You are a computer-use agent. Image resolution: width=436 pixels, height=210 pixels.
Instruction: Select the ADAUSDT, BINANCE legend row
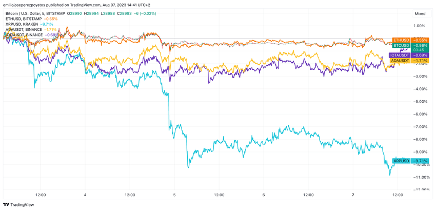coord(23,30)
